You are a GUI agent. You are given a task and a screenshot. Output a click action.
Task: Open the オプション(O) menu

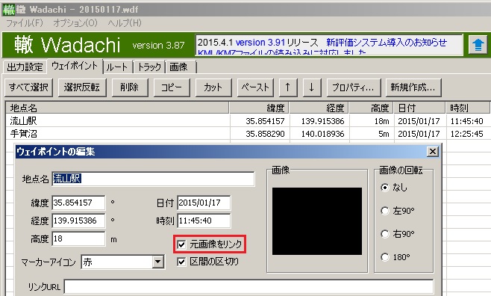(x=75, y=23)
